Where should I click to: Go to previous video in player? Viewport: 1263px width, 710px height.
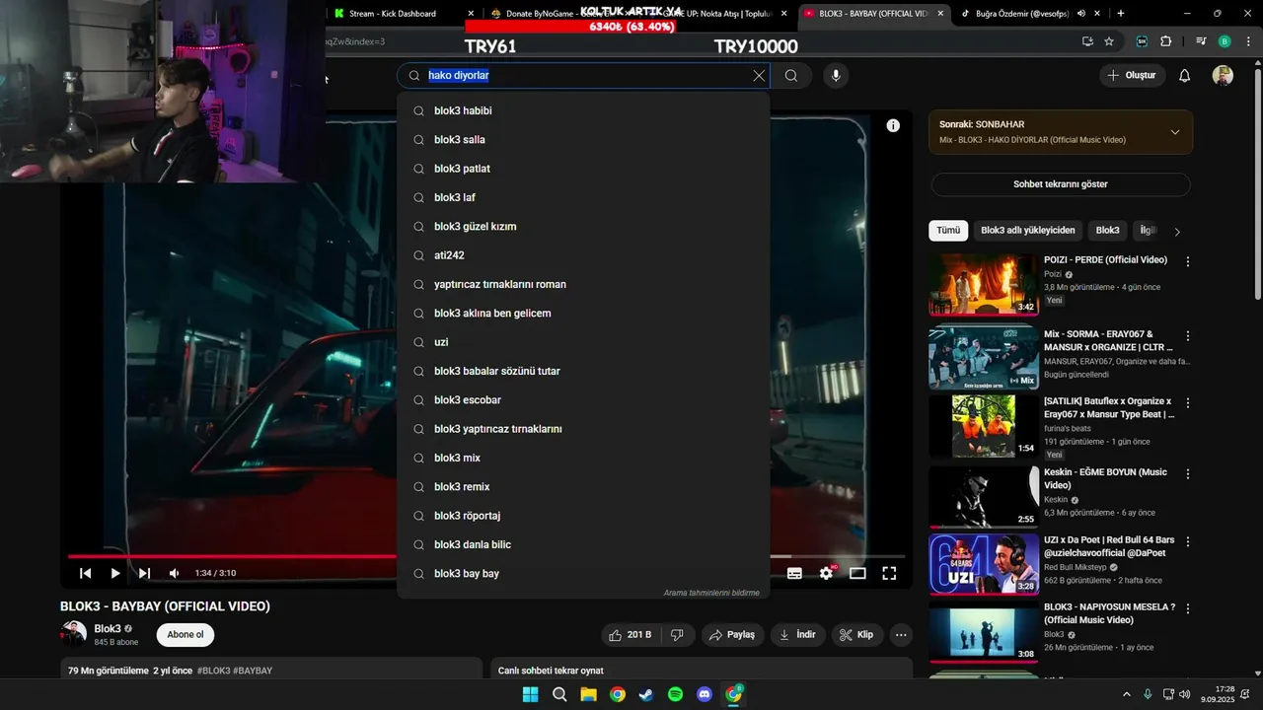point(86,573)
